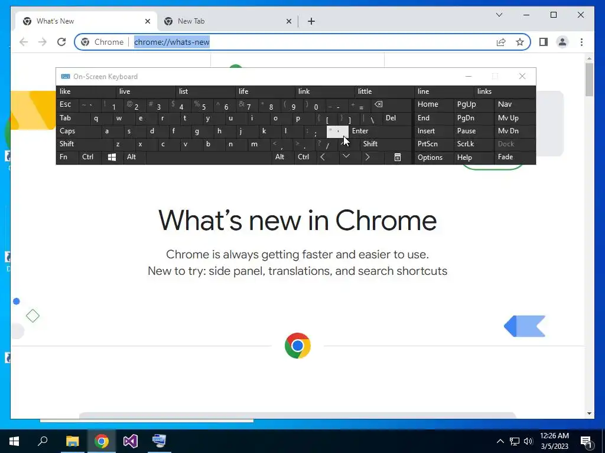Screen dimensions: 605x453
Task: Tap the Nav key on On-Screen Keyboard
Action: pyautogui.click(x=515, y=104)
